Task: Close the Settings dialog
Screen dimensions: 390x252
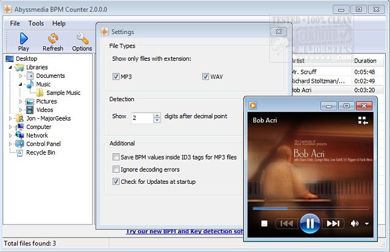Action: 278,32
